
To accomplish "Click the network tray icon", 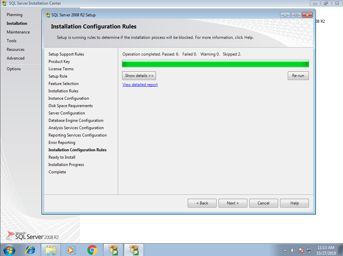I will 309,250.
